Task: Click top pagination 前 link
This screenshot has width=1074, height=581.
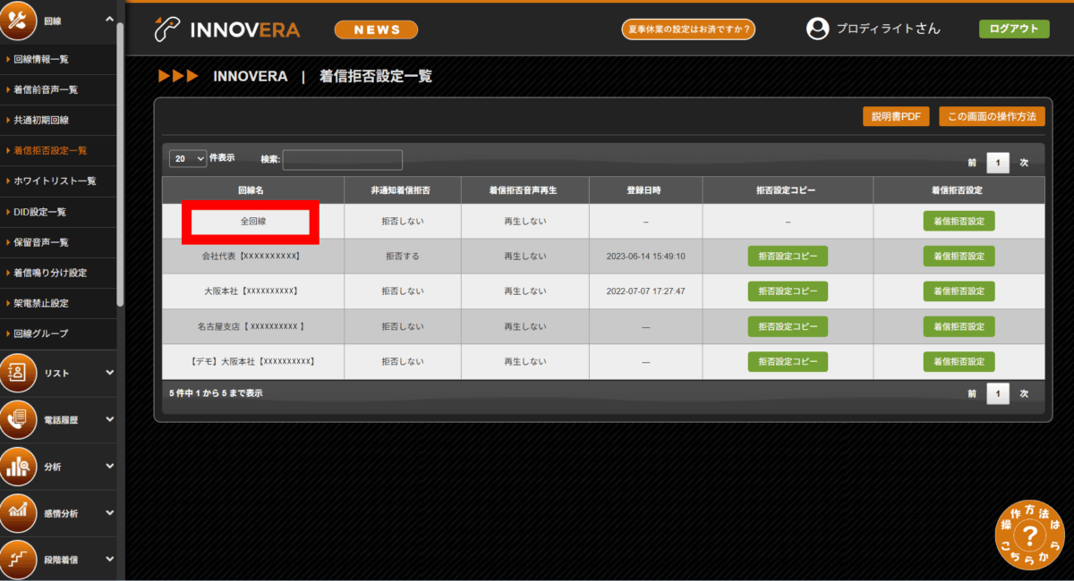Action: click(971, 164)
